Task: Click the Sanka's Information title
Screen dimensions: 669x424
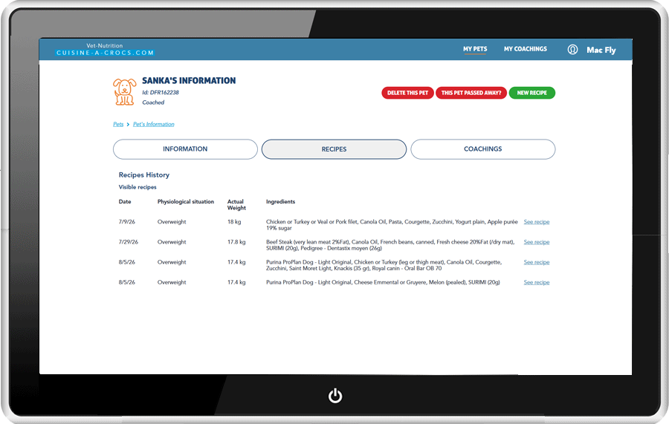Action: pyautogui.click(x=189, y=80)
